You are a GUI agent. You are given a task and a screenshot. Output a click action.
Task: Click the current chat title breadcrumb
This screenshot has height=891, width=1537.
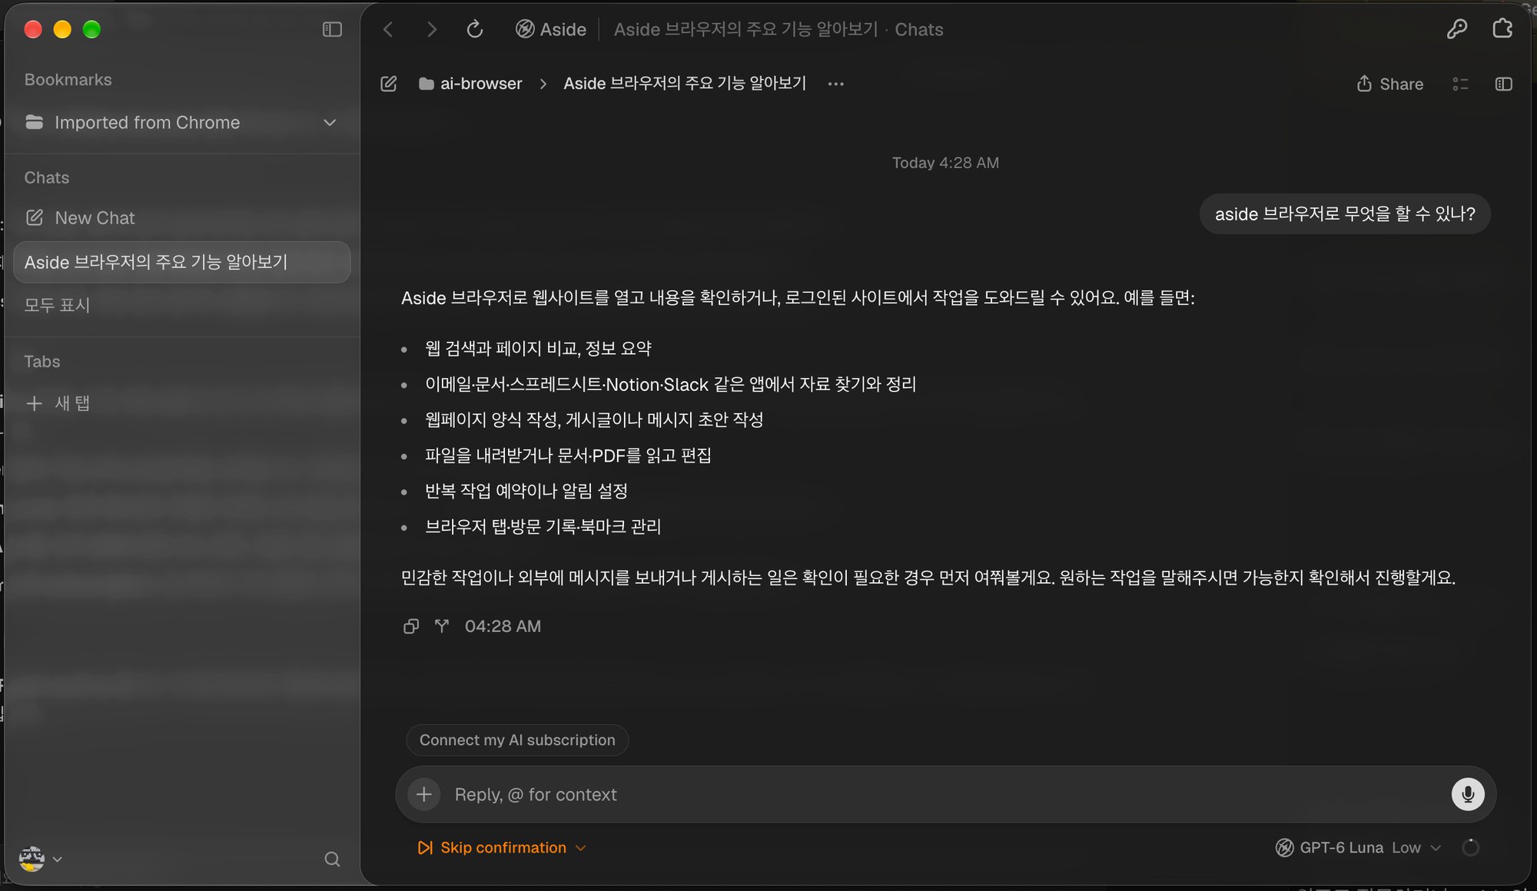click(x=685, y=84)
